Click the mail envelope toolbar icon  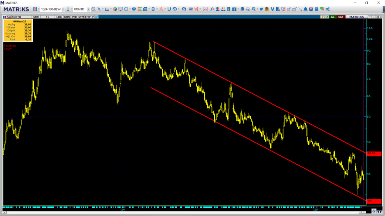311,9
